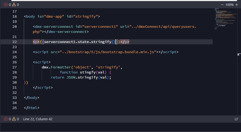Click the closing </dmx-serverconnect> tag
The width and height of the screenshot is (241, 132).
tap(67, 32)
